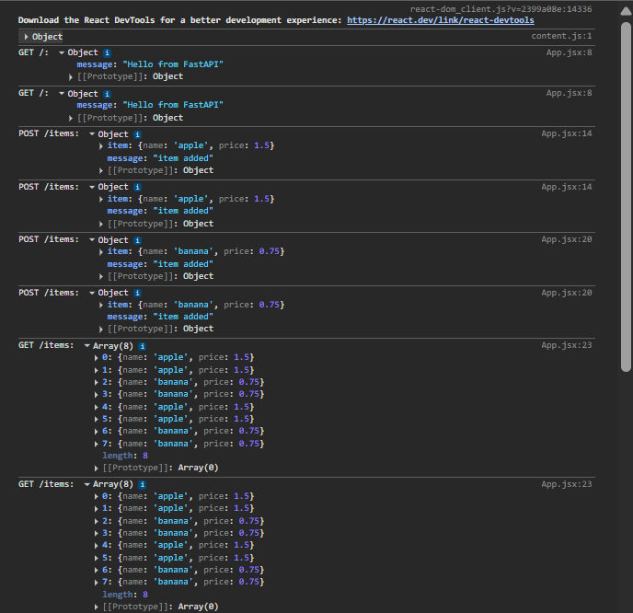Expand [[Prototype]]: Array(0) under first array
This screenshot has width=633, height=613.
pyautogui.click(x=96, y=468)
